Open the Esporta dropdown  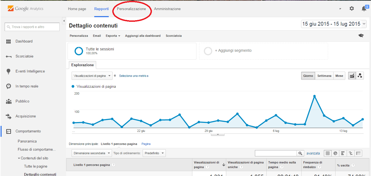[113, 36]
